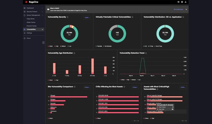Click the docs book icon in header
The width and height of the screenshot is (212, 124).
click(178, 2)
